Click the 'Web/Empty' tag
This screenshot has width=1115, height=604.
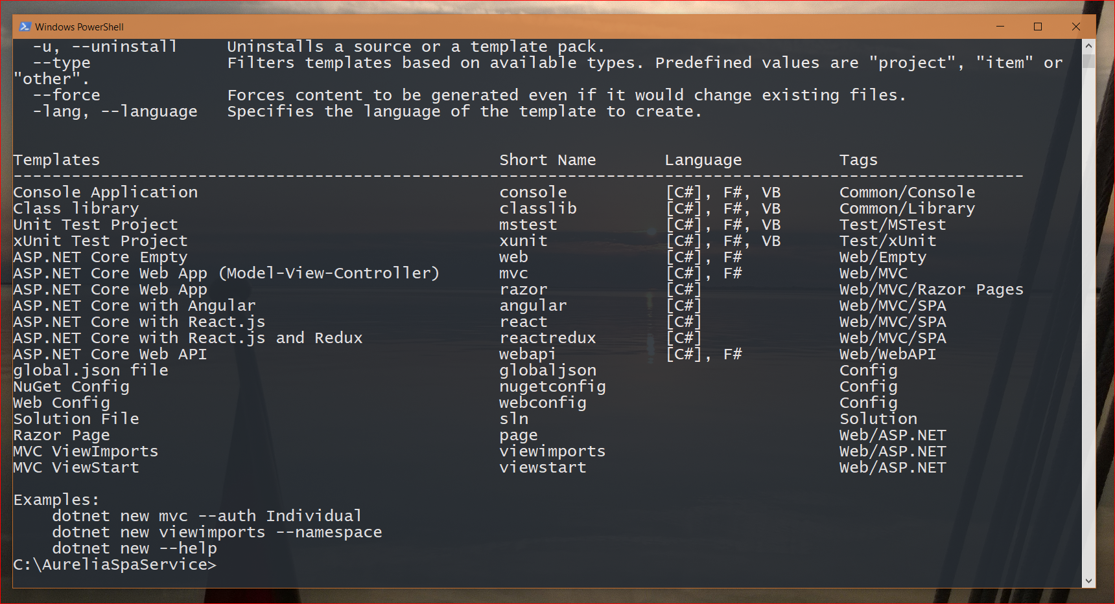tap(884, 257)
